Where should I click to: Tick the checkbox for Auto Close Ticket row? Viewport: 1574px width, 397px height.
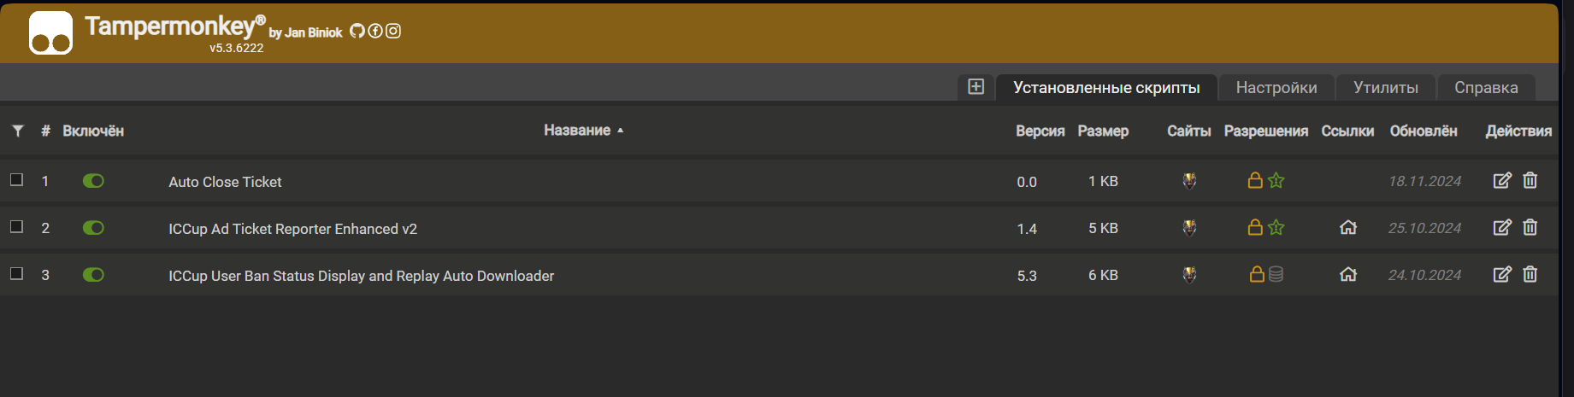pyautogui.click(x=16, y=179)
